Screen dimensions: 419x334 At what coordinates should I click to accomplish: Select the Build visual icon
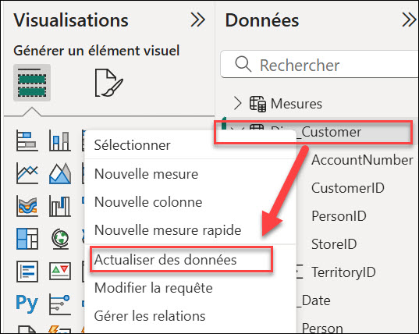tap(32, 83)
